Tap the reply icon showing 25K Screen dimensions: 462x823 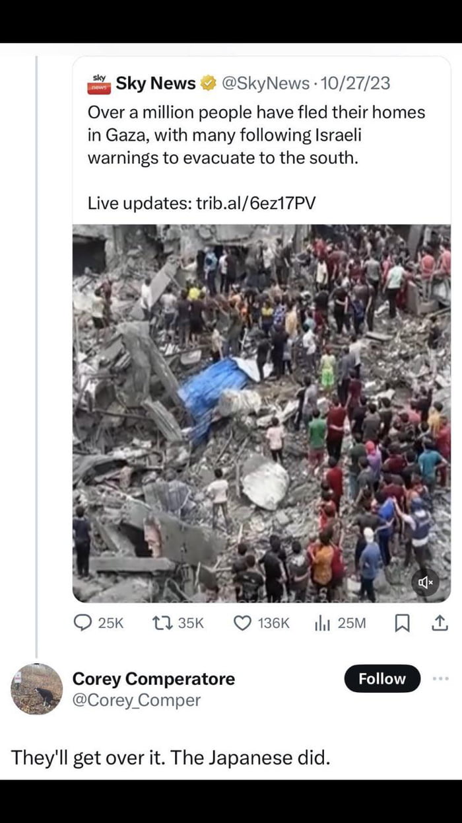click(84, 622)
